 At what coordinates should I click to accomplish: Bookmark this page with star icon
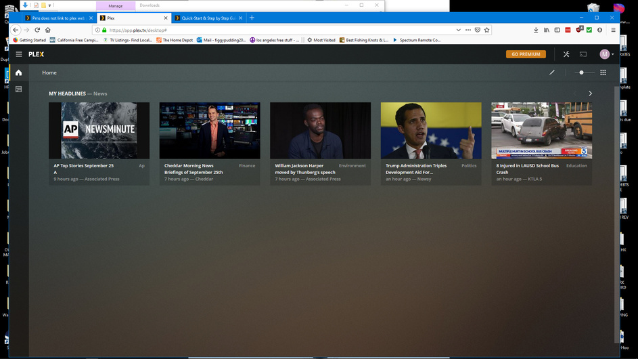(x=486, y=30)
